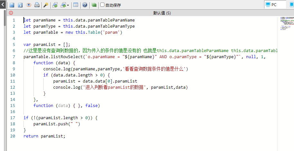
Task: Click 'paramTableParamType' on line 2
Action: pos(111,26)
